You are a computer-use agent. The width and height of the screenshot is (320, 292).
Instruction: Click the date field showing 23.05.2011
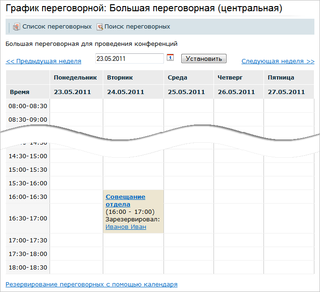click(x=129, y=58)
